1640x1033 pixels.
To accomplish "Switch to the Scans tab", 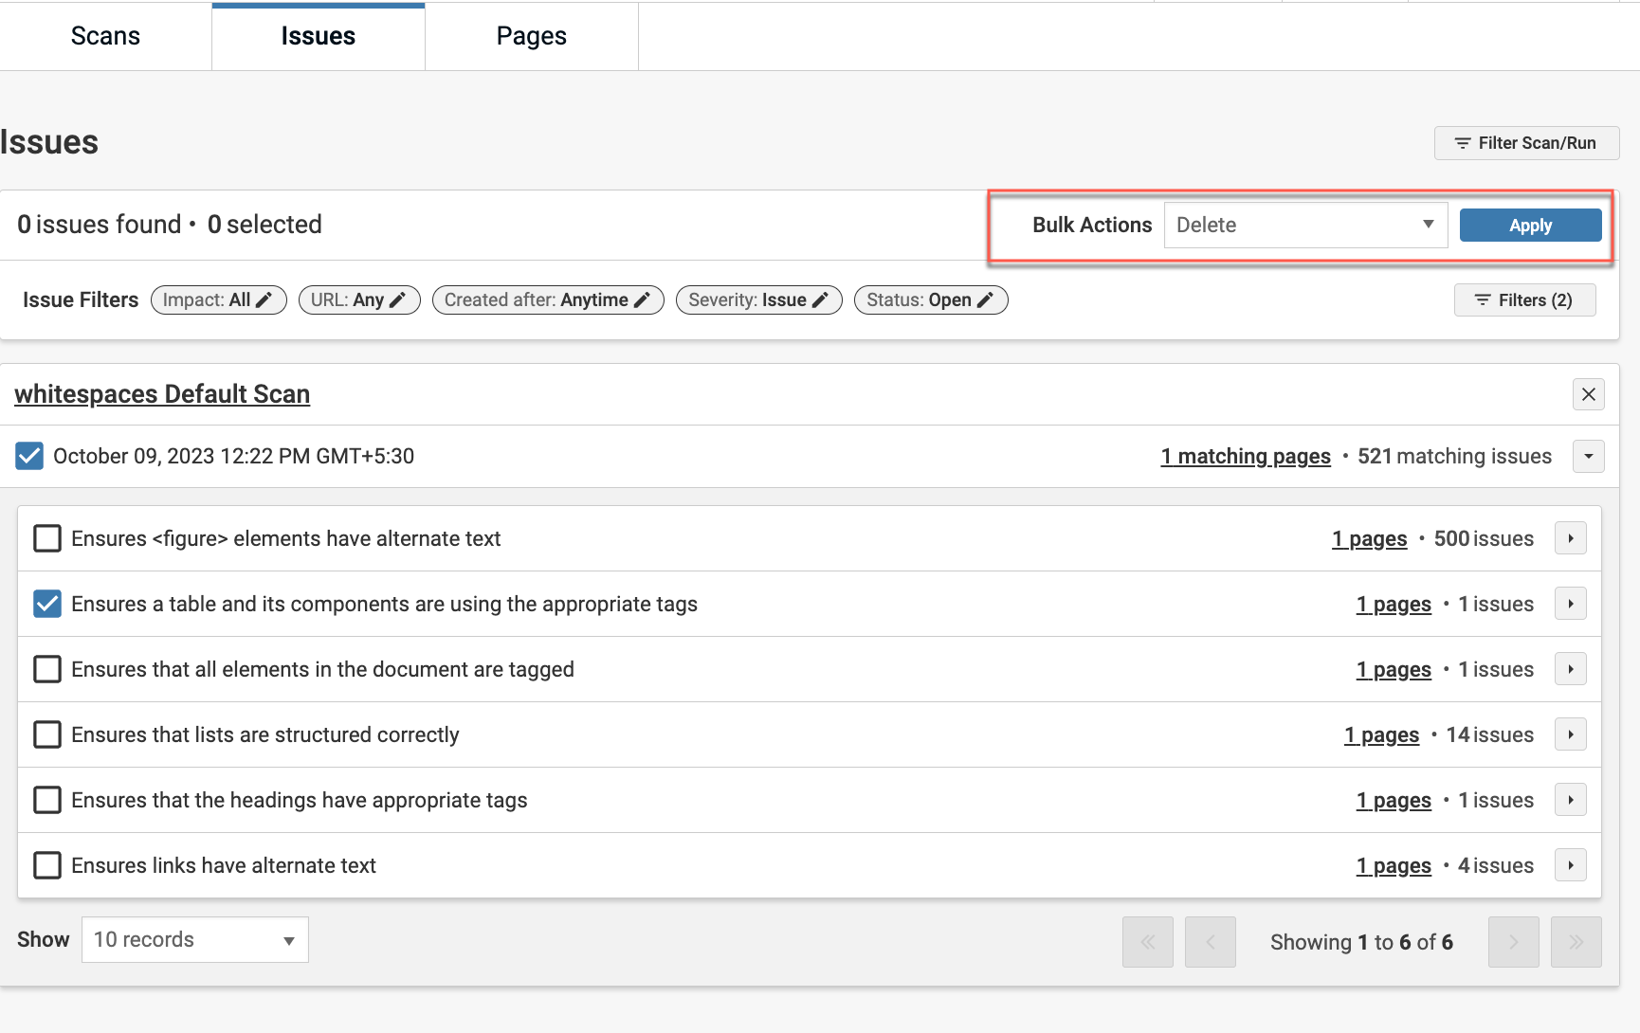I will coord(105,36).
